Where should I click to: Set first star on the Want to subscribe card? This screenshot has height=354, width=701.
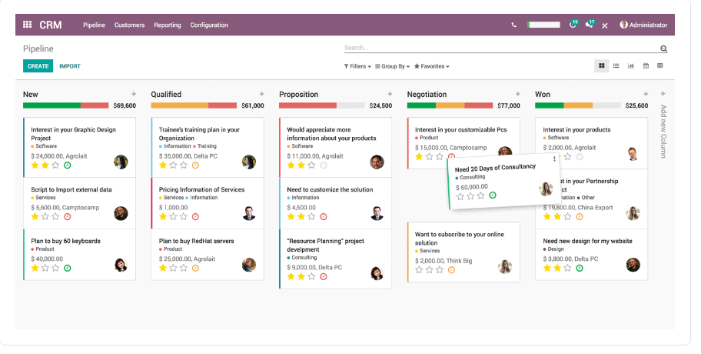click(x=419, y=270)
